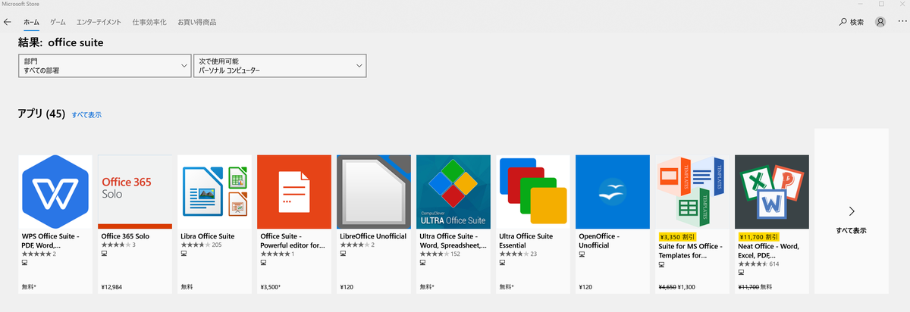Click the ¥12,984 price of Office 365 Solo
Image resolution: width=910 pixels, height=312 pixels.
113,288
